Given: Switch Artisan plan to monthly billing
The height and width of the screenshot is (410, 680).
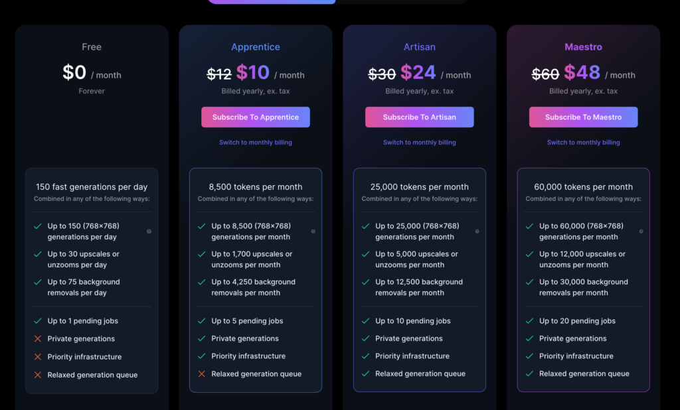Looking at the screenshot, I should click(420, 142).
